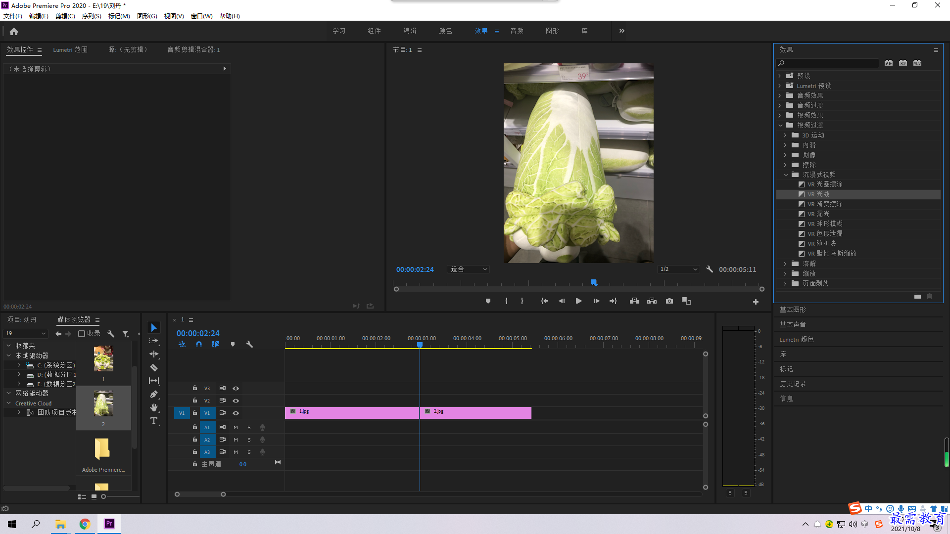The width and height of the screenshot is (950, 534).
Task: Click the Home icon
Action: (14, 31)
